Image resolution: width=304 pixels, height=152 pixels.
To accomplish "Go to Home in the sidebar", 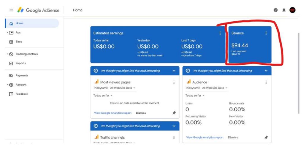I will tap(32, 23).
